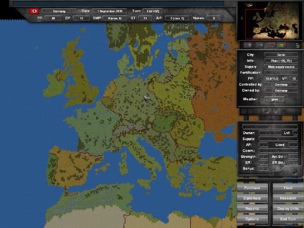The image size is (304, 228).
Task: Open the Fleet screen
Action: coord(288,188)
